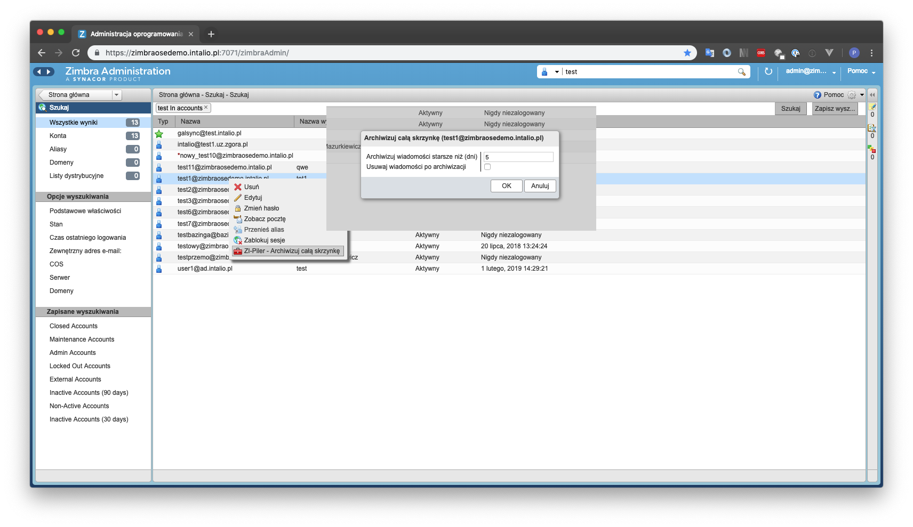913x527 pixels.
Task: Click the Zapisz wysz... button
Action: click(835, 109)
